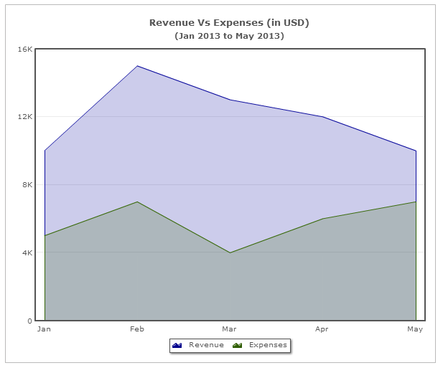The height and width of the screenshot is (368, 443).
Task: Hide the Expenses series via legend label
Action: click(267, 345)
